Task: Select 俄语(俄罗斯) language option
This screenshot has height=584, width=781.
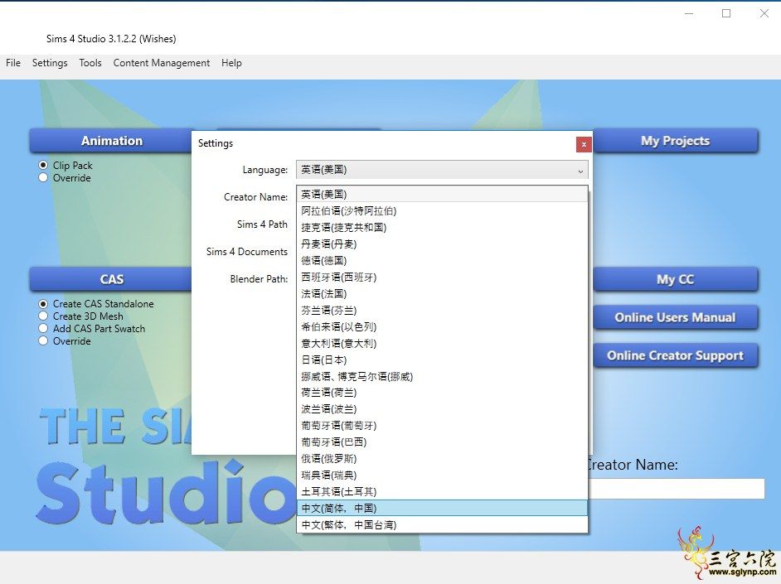Action: tap(442, 458)
